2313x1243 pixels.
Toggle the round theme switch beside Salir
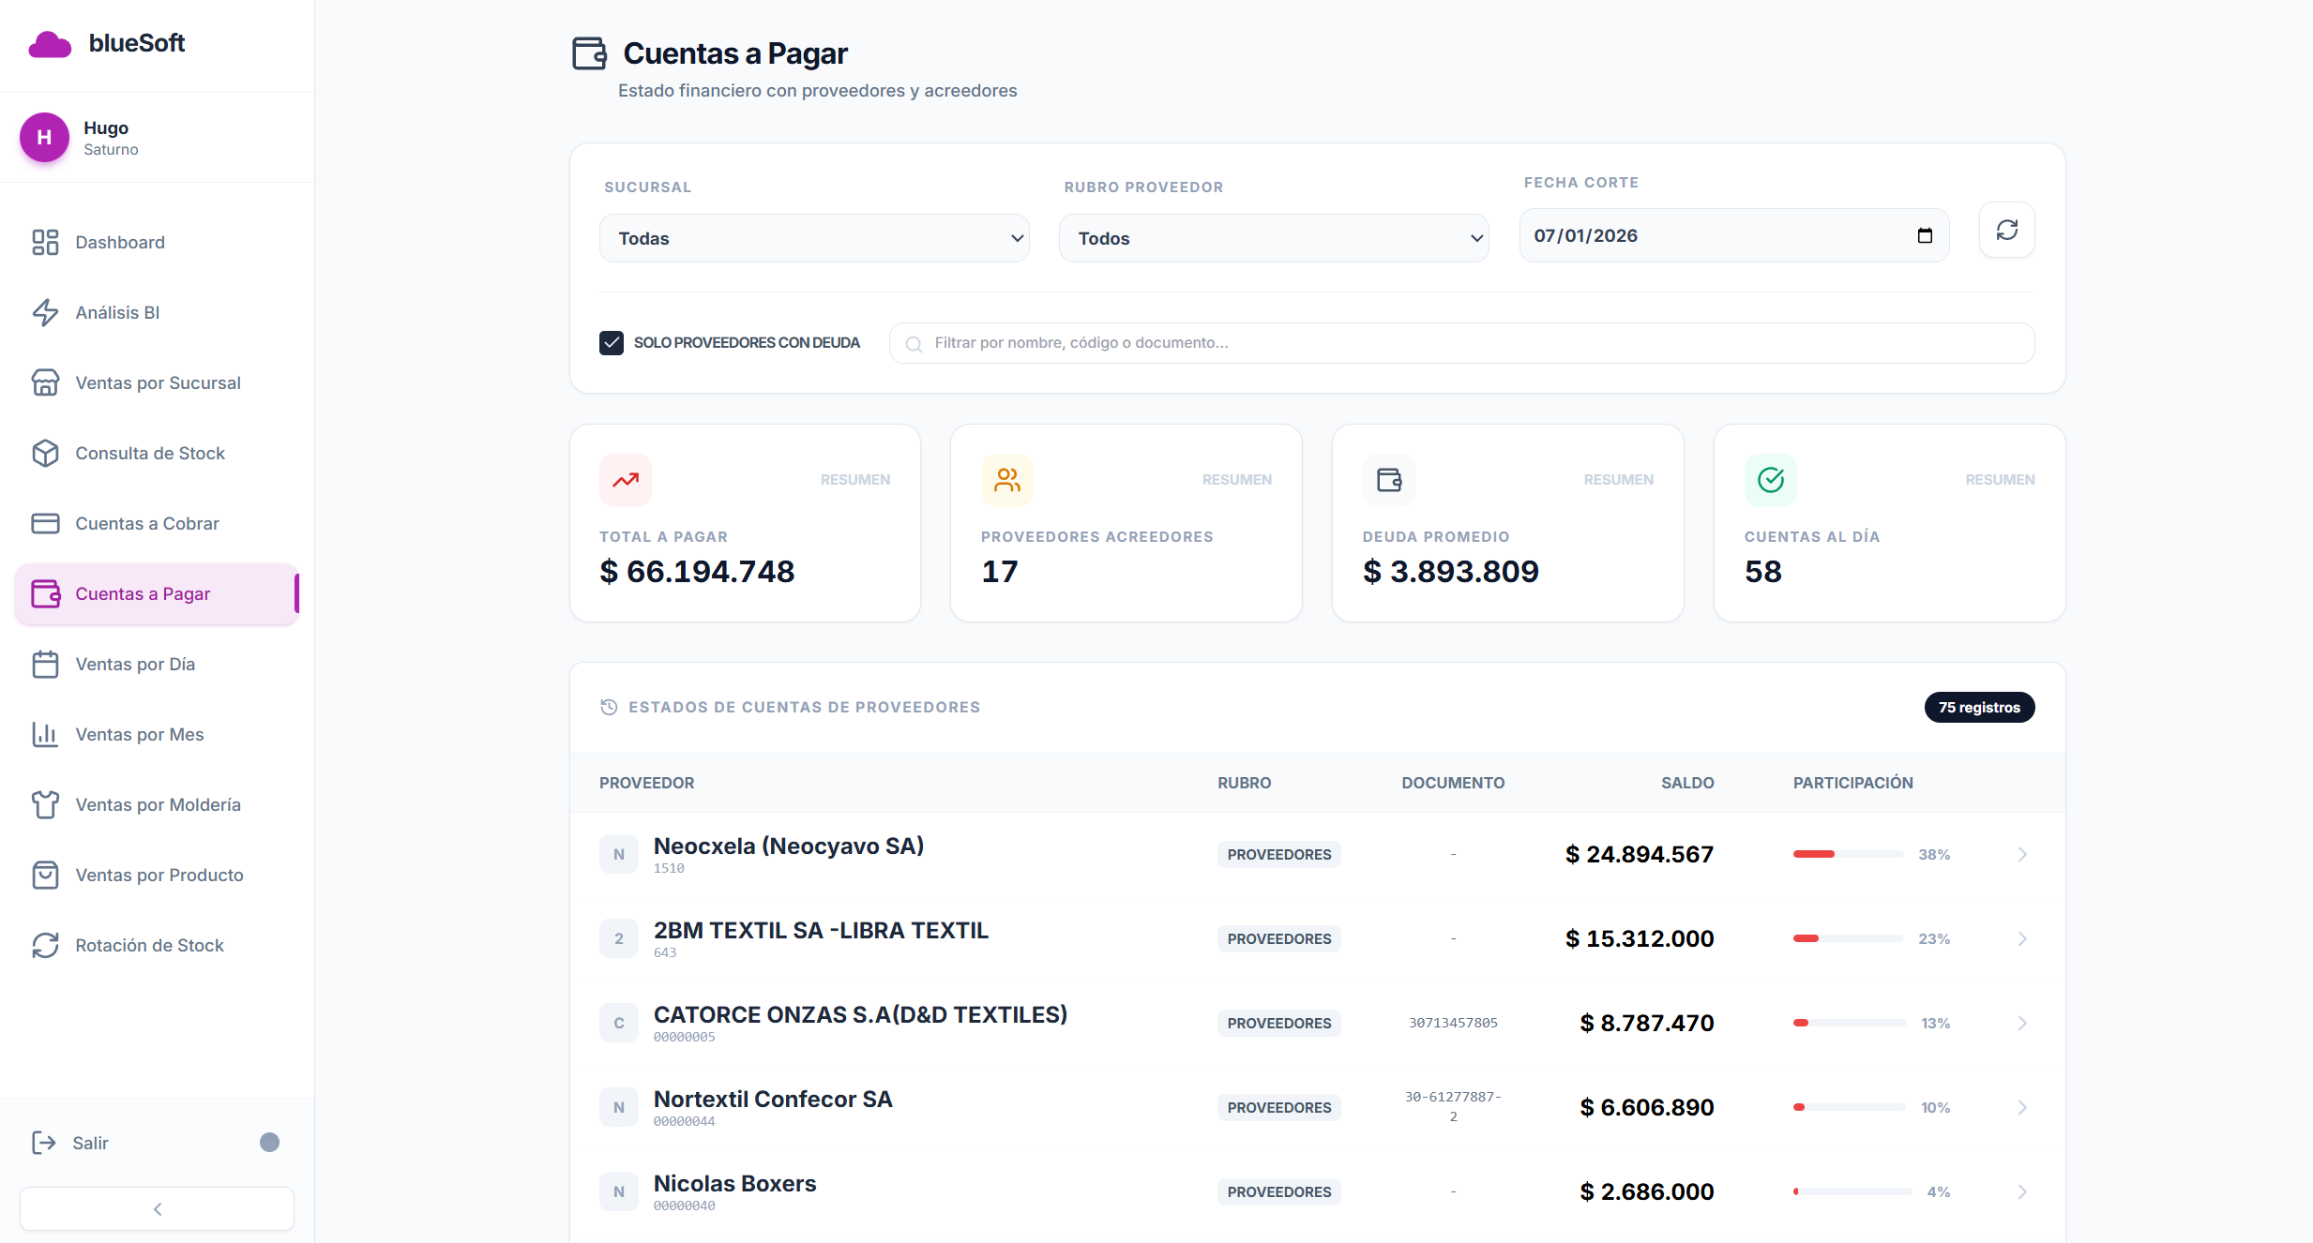[269, 1142]
